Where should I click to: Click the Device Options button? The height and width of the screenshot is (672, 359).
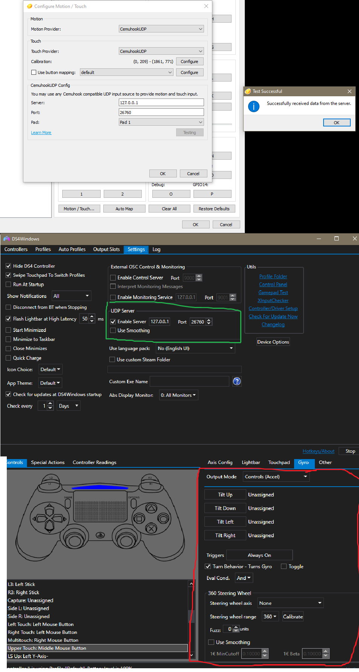273,342
